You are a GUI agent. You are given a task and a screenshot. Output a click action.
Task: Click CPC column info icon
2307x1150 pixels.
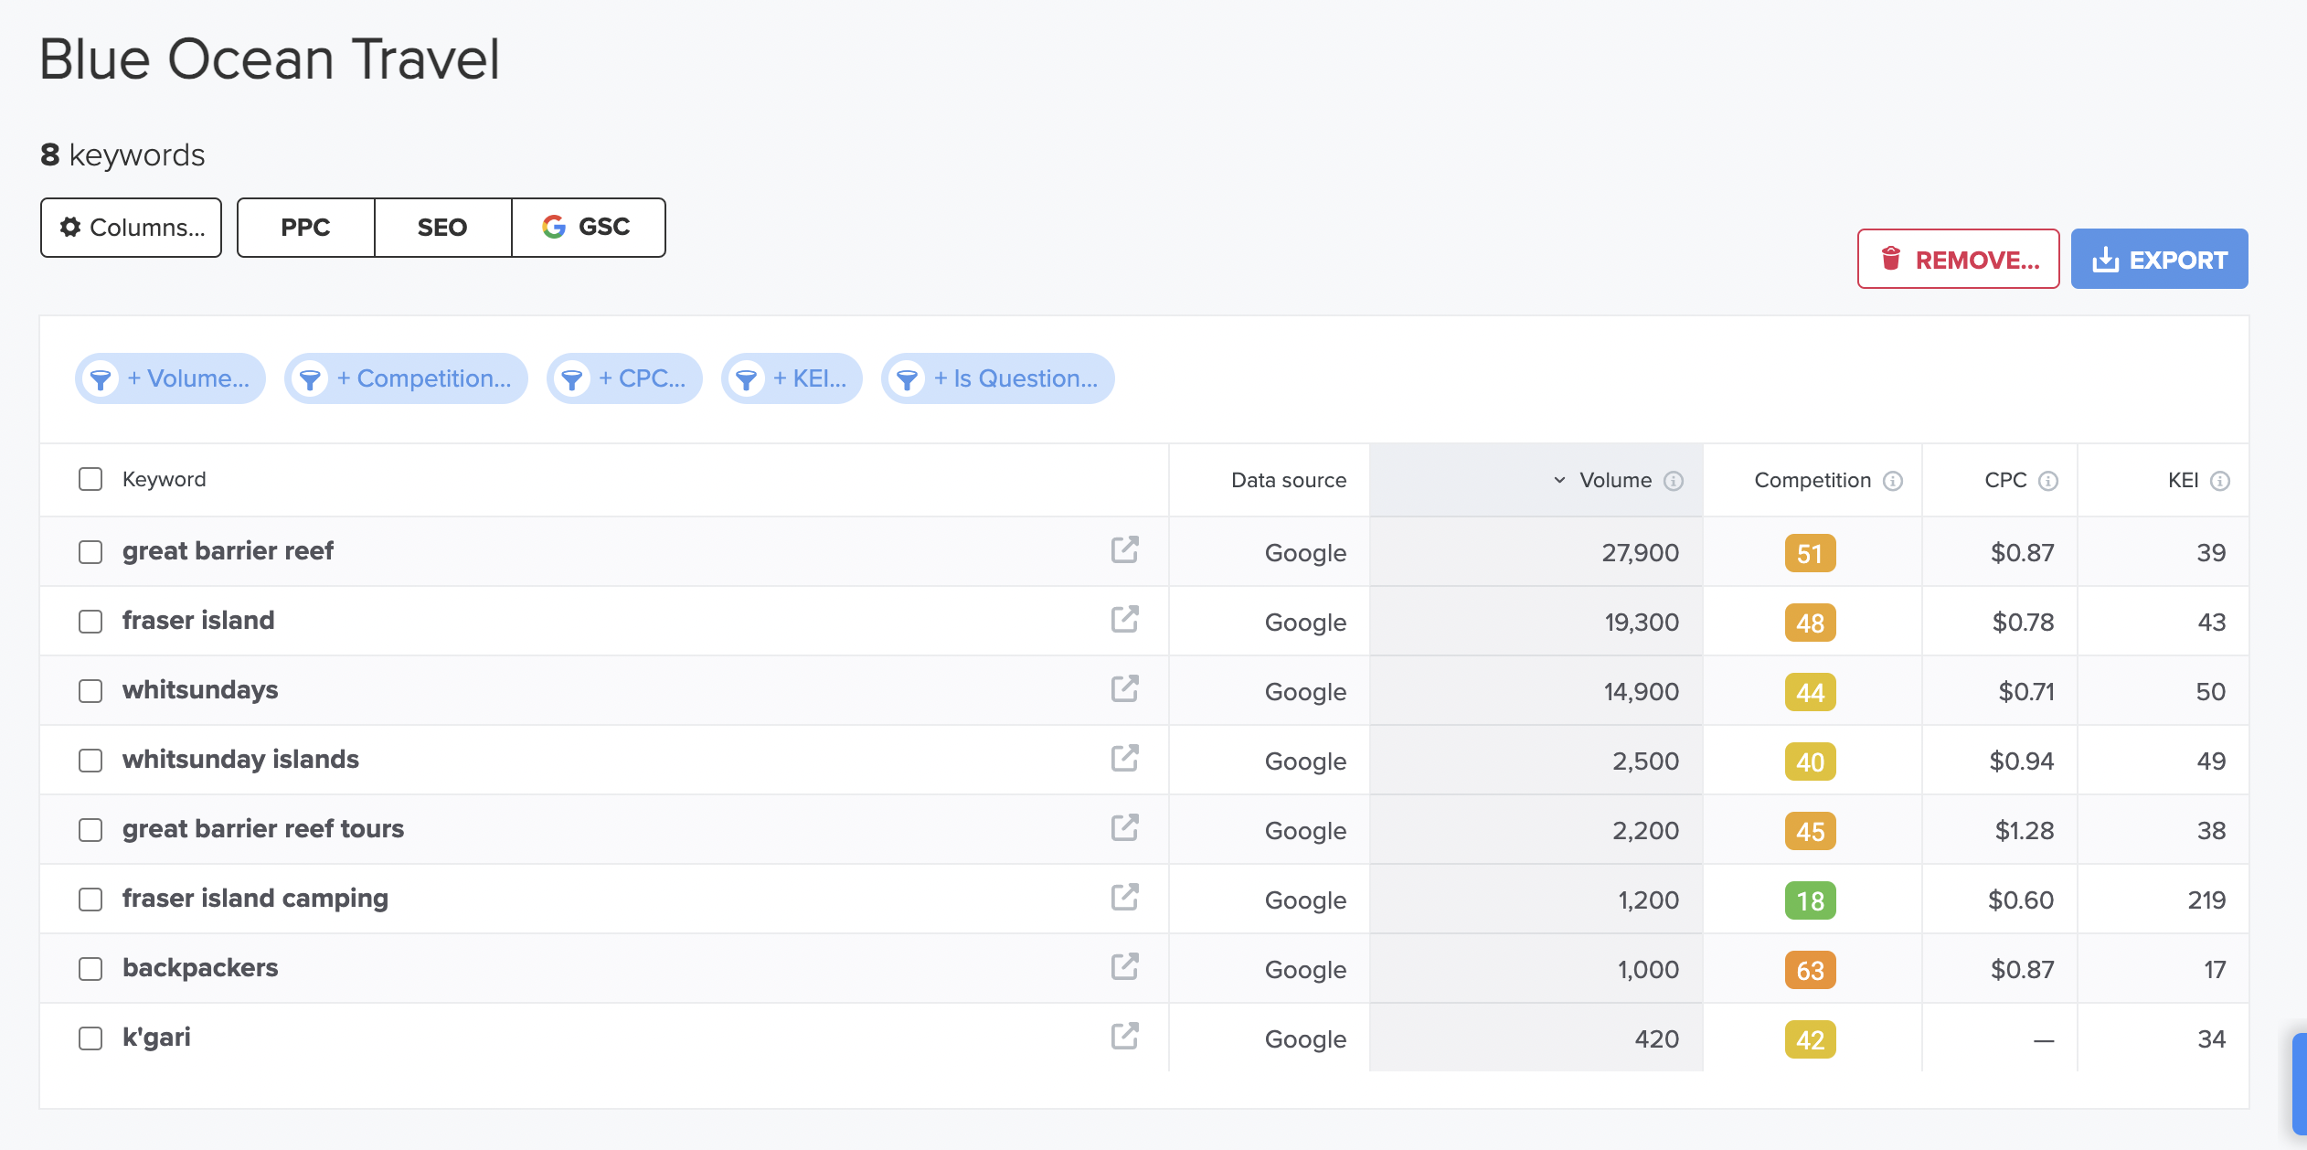(2048, 481)
